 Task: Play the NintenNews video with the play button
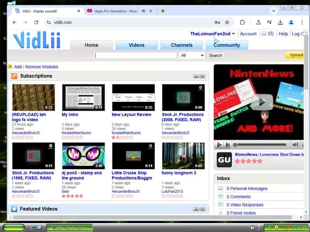pos(219,145)
